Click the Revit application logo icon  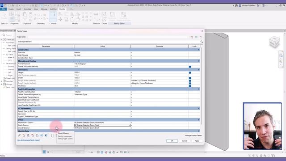(2, 5)
